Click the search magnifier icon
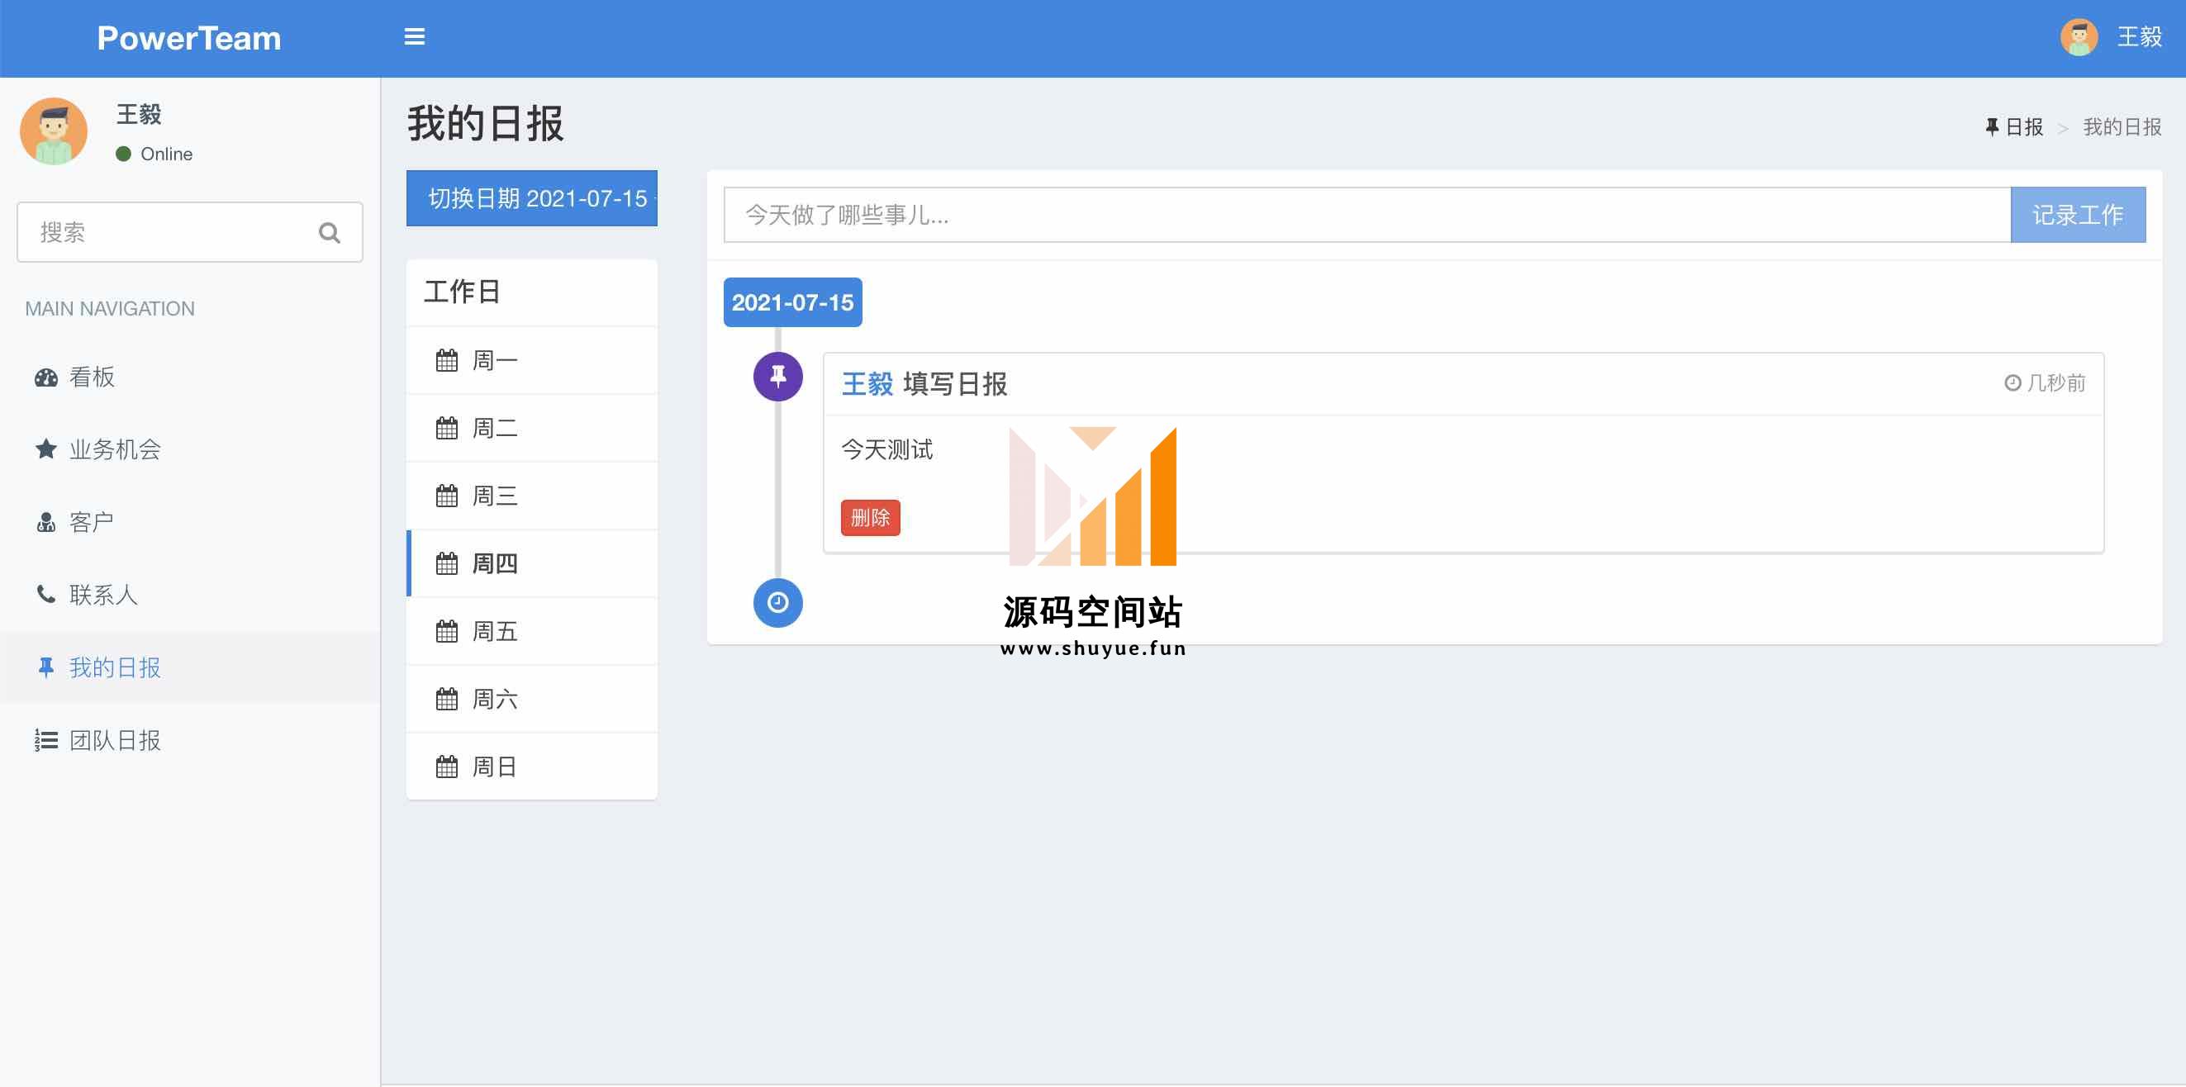 click(330, 232)
